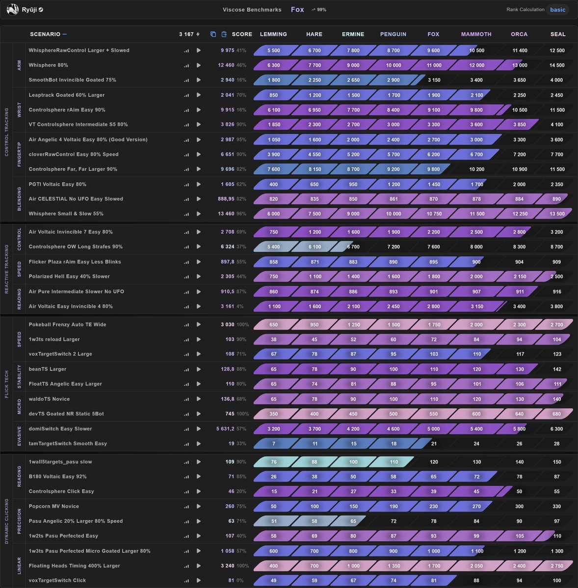578x588 pixels.
Task: Click the 110 Penguin bar for 1wall5targets_pasu slow
Action: [394, 462]
